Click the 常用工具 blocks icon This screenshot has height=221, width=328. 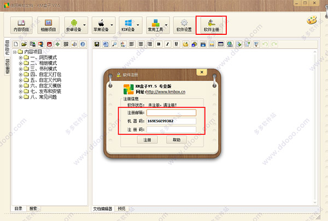[155, 23]
